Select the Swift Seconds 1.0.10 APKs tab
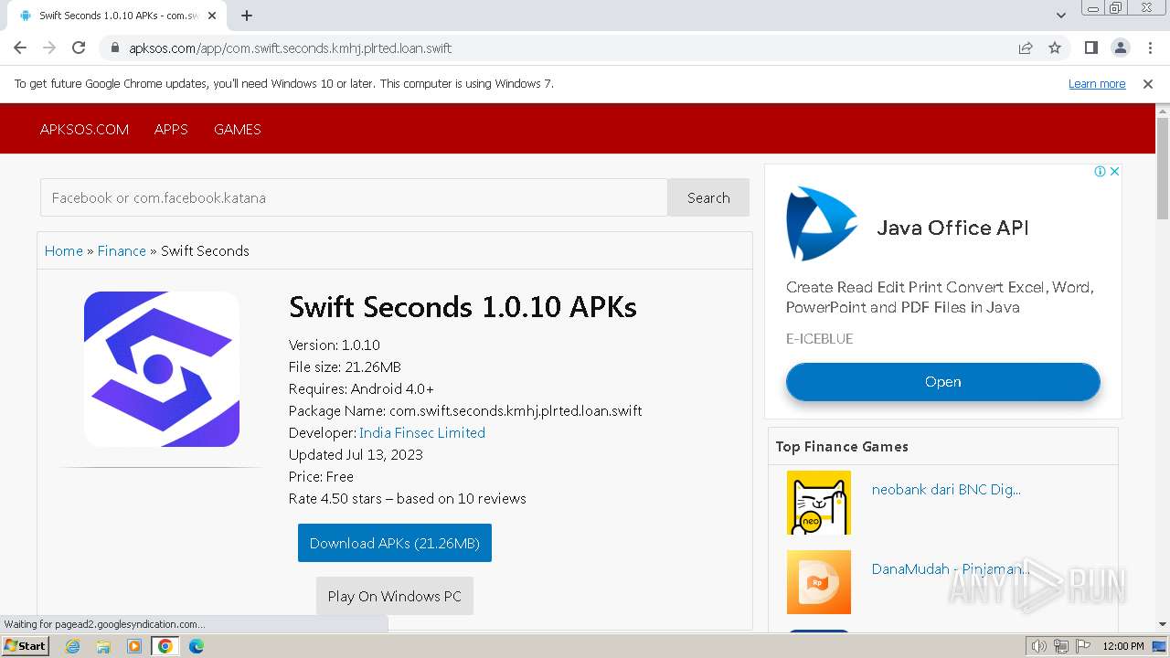The image size is (1170, 658). 117,16
